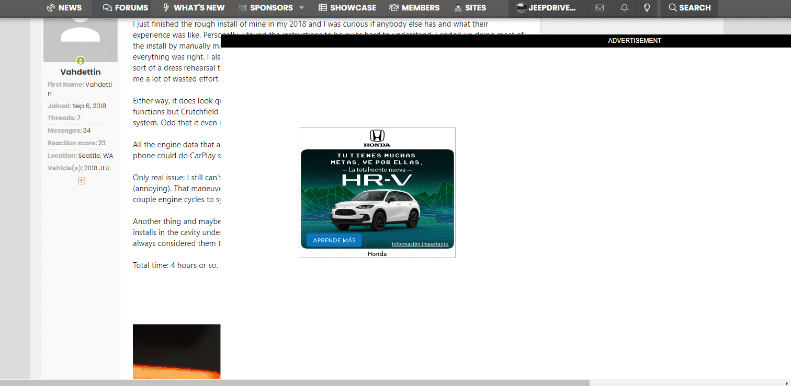Click the Messages count 34
Viewport: 791px width, 386px height.
click(87, 131)
